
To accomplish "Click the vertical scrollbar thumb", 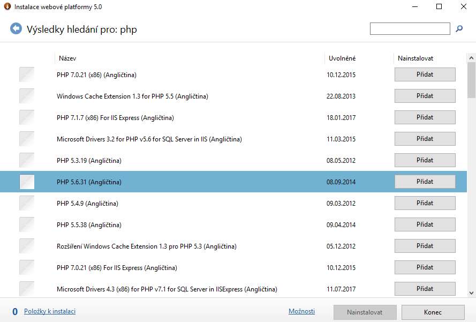I will [x=471, y=80].
